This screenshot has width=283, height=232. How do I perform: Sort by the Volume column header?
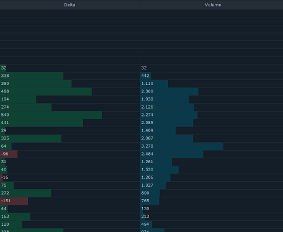(213, 5)
